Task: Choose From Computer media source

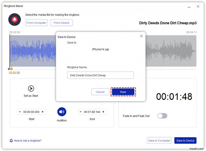Action: (x=36, y=23)
